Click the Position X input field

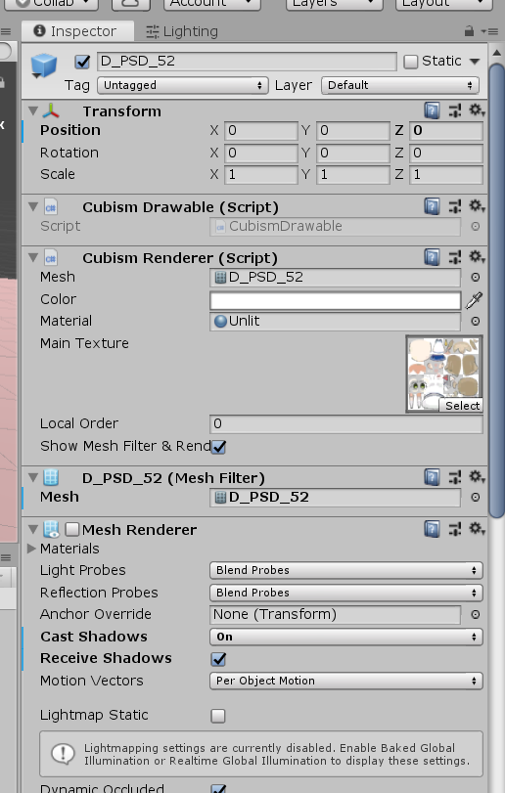[x=261, y=130]
